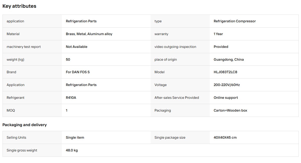The image size is (301, 163).
Task: Click the Key attributes heading
Action: [x=19, y=6]
